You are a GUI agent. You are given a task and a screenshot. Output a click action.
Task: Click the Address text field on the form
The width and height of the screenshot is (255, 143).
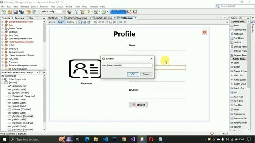coord(157,97)
